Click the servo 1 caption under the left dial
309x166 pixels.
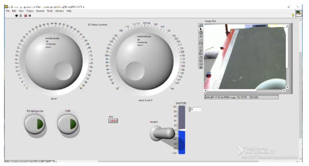54,98
